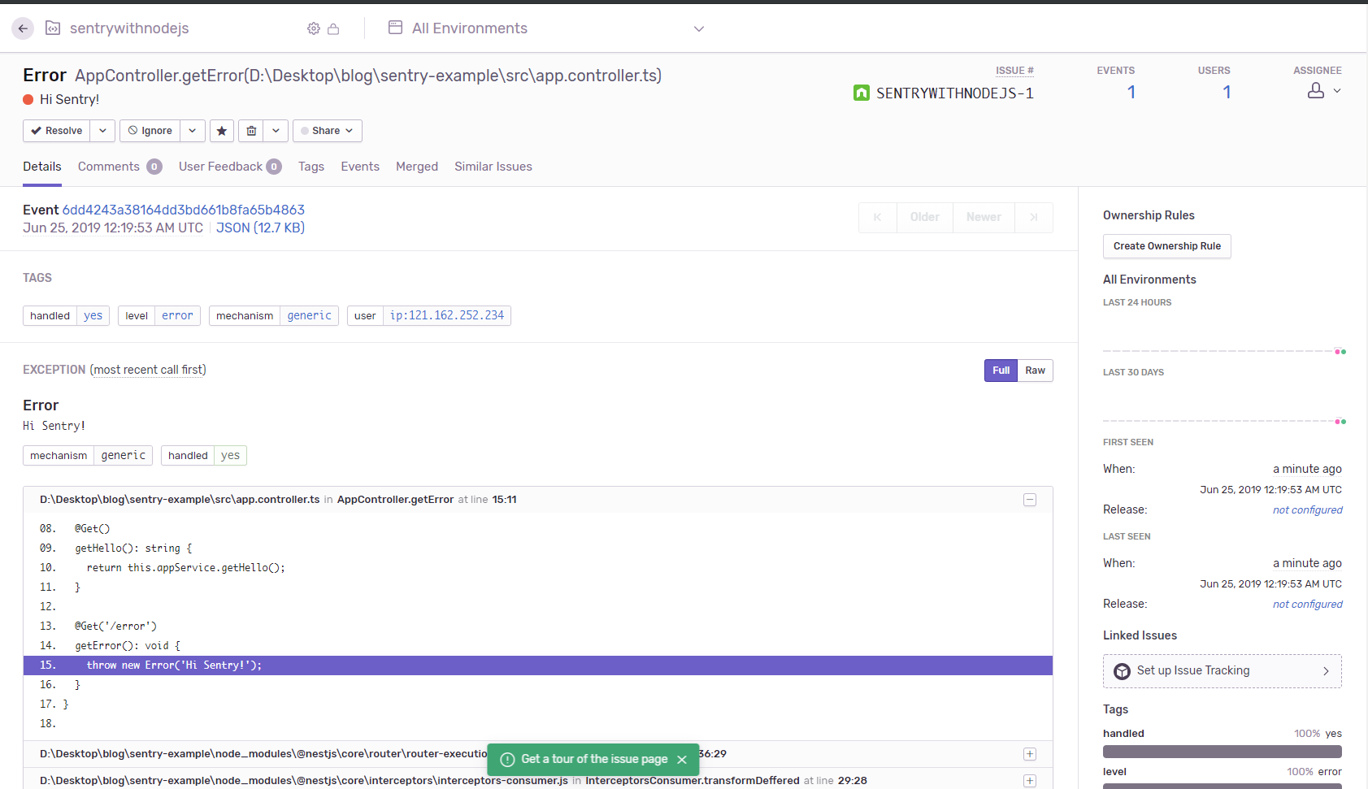Click the mechanism generic pill under Error
This screenshot has width=1368, height=789.
point(88,456)
